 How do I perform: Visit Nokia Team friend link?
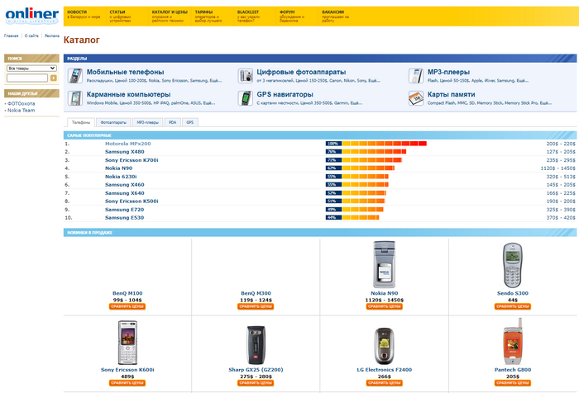point(21,111)
